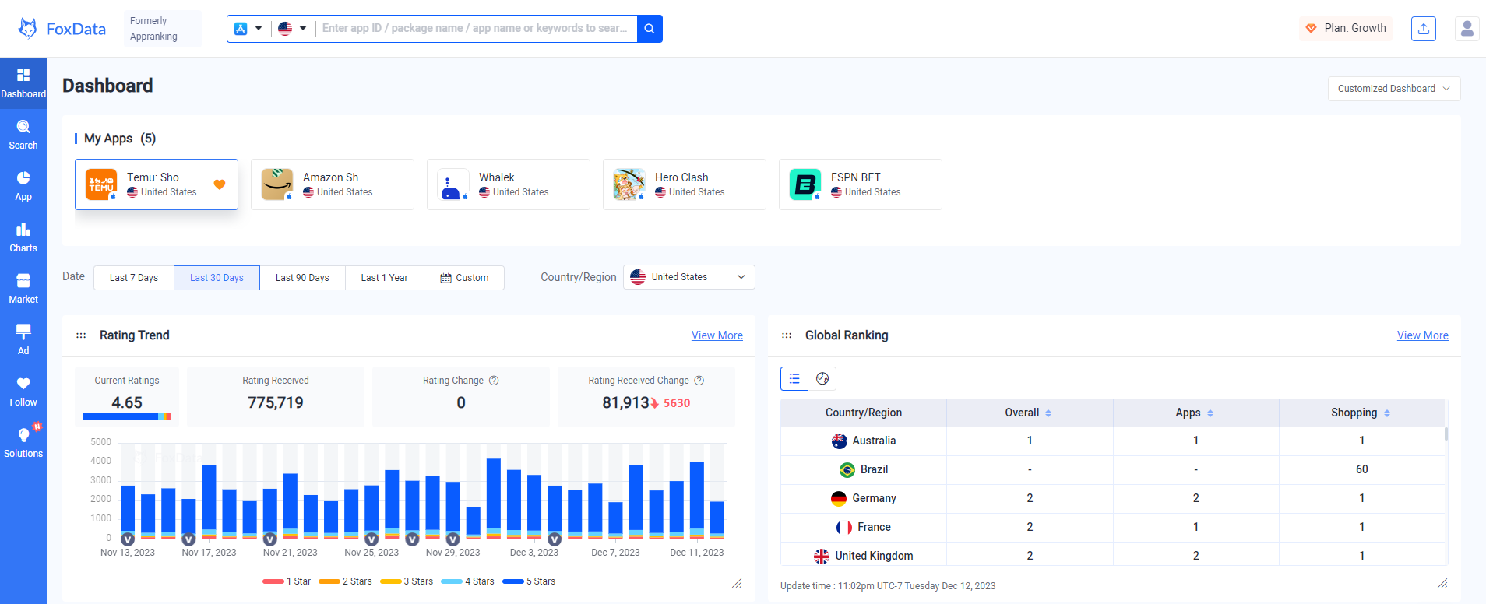Select the Temu app card
This screenshot has height=604, width=1486.
pos(157,184)
